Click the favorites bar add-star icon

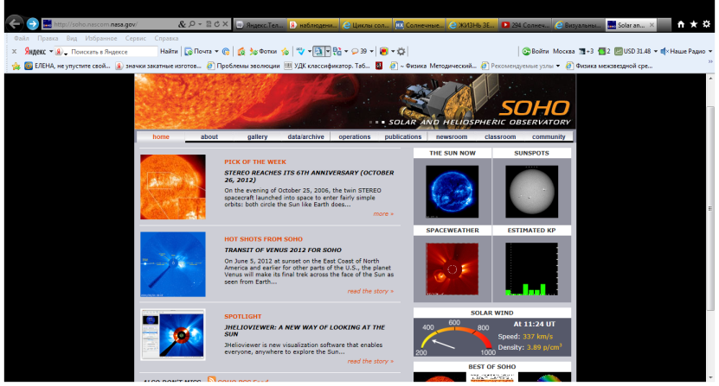point(16,66)
